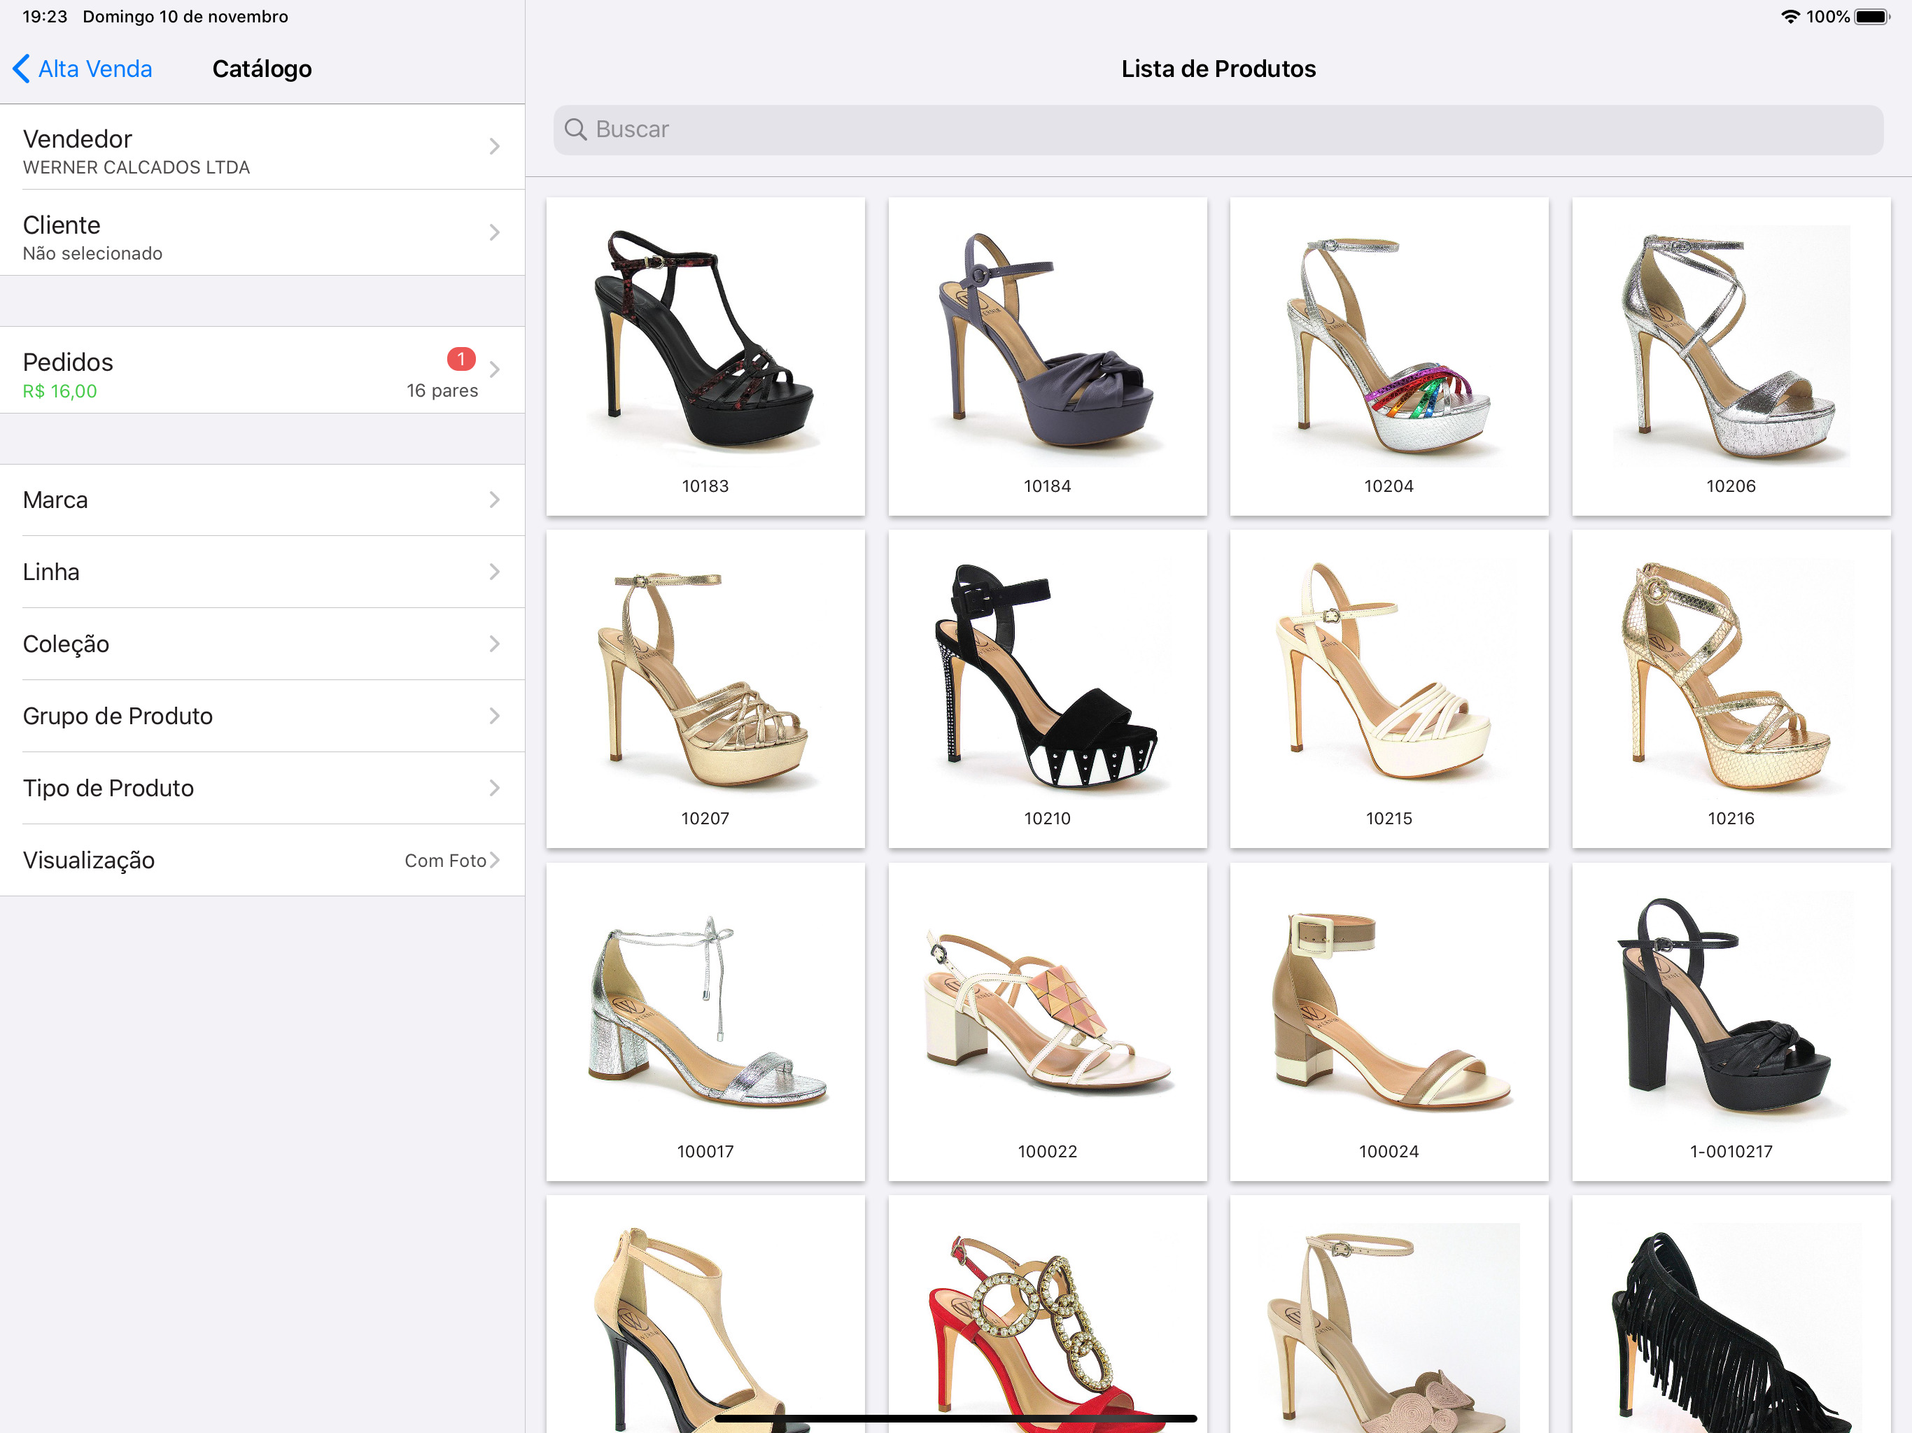Tap the battery indicator icon
This screenshot has height=1433, width=1912.
pos(1872,16)
